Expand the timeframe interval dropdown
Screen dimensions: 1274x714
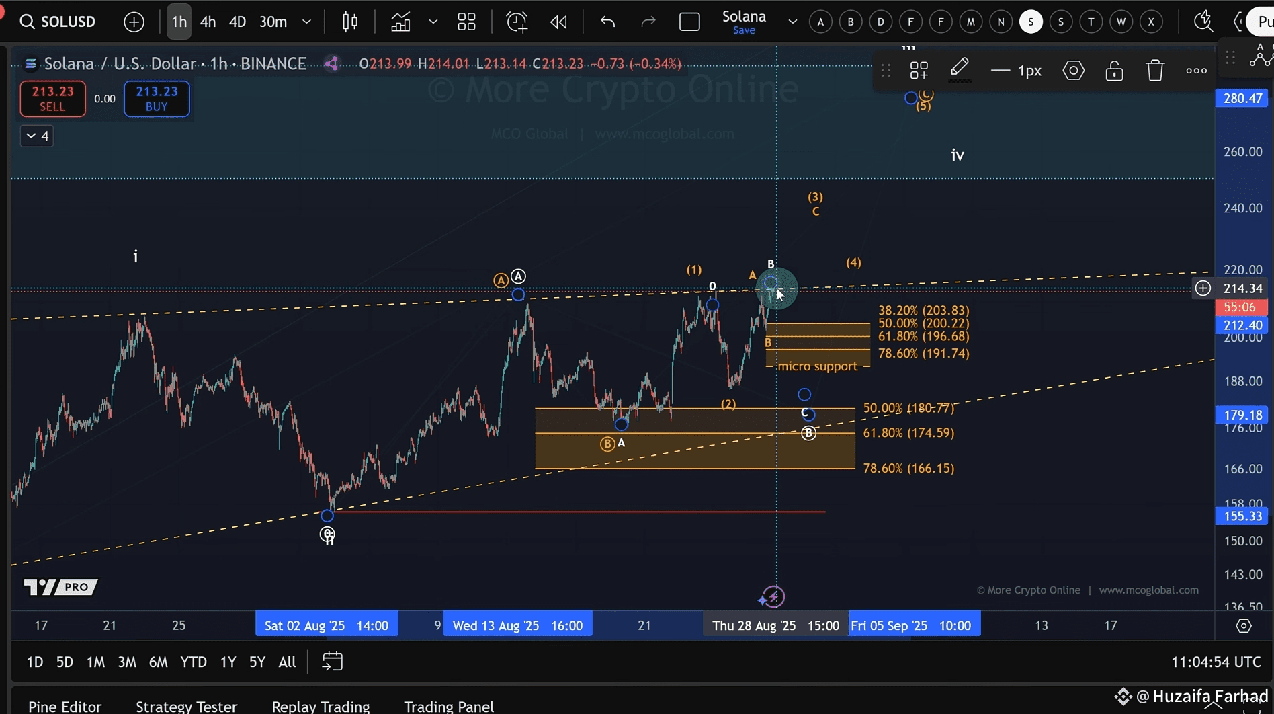click(x=307, y=22)
